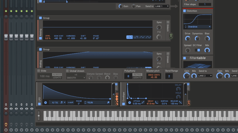Click the Envelope Decay value field
238x133 pixels.
click(151, 104)
